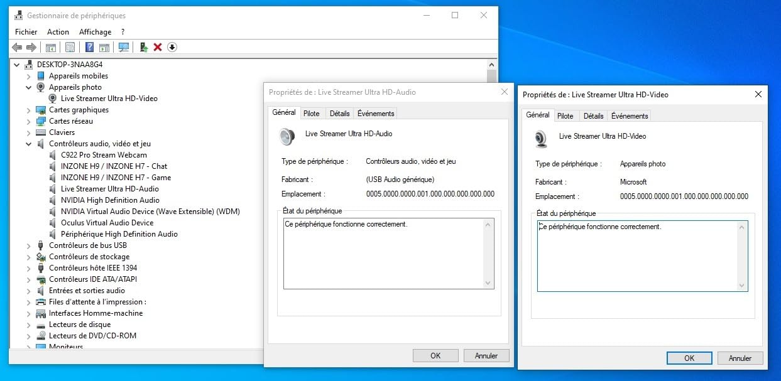The height and width of the screenshot is (381, 781).
Task: Select C922 Pro Stream Webcam device
Action: click(104, 155)
